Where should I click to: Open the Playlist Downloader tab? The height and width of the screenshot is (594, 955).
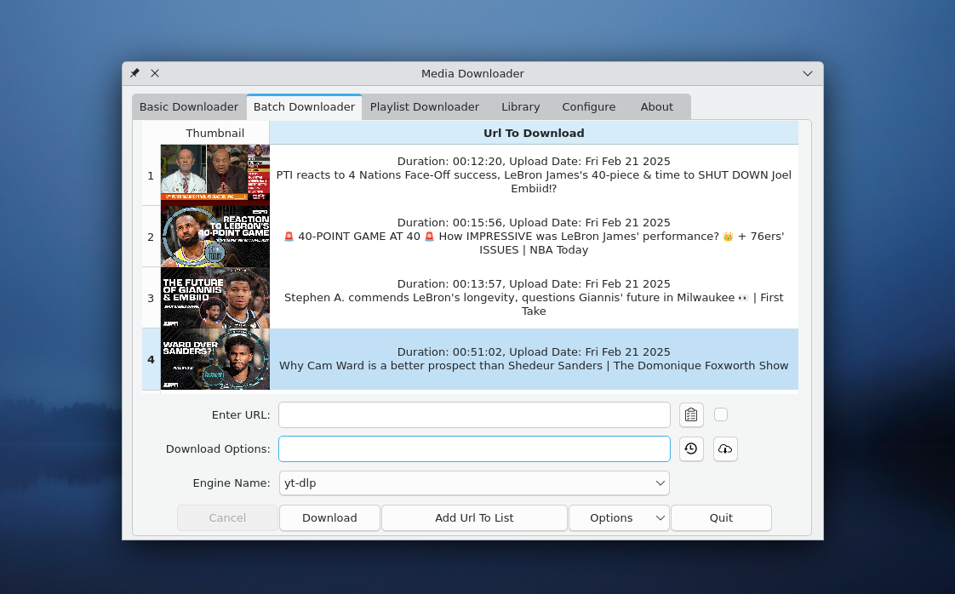pyautogui.click(x=424, y=106)
